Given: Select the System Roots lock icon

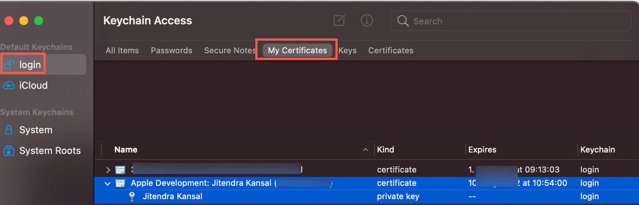Looking at the screenshot, I should click(9, 151).
